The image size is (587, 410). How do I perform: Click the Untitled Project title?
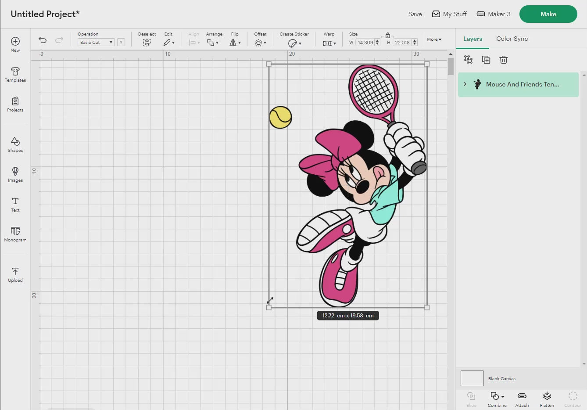[45, 14]
